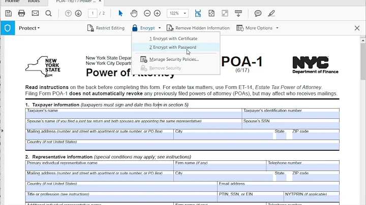The height and width of the screenshot is (205, 366).
Task: Send file by email envelope icon
Action: coord(35,13)
